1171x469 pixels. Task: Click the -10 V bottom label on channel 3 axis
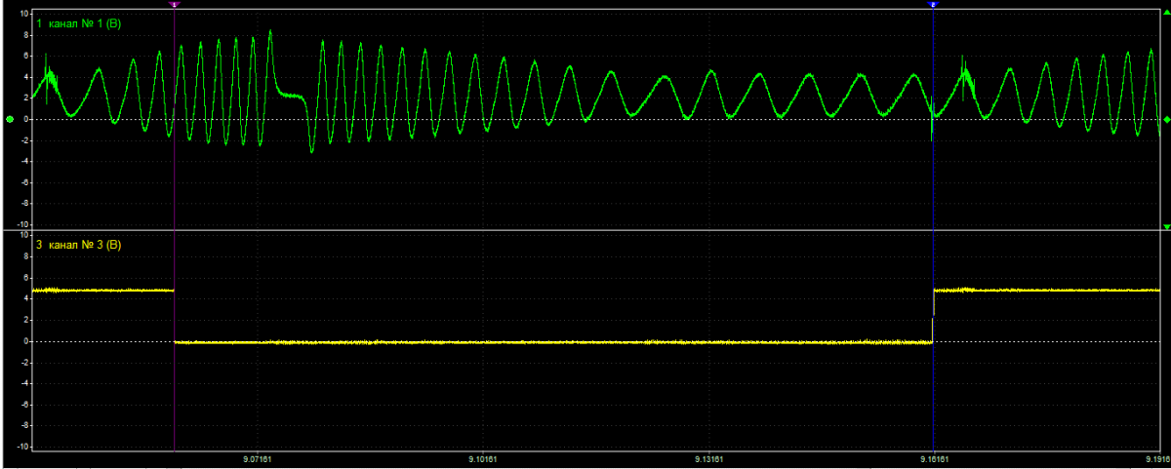click(20, 447)
